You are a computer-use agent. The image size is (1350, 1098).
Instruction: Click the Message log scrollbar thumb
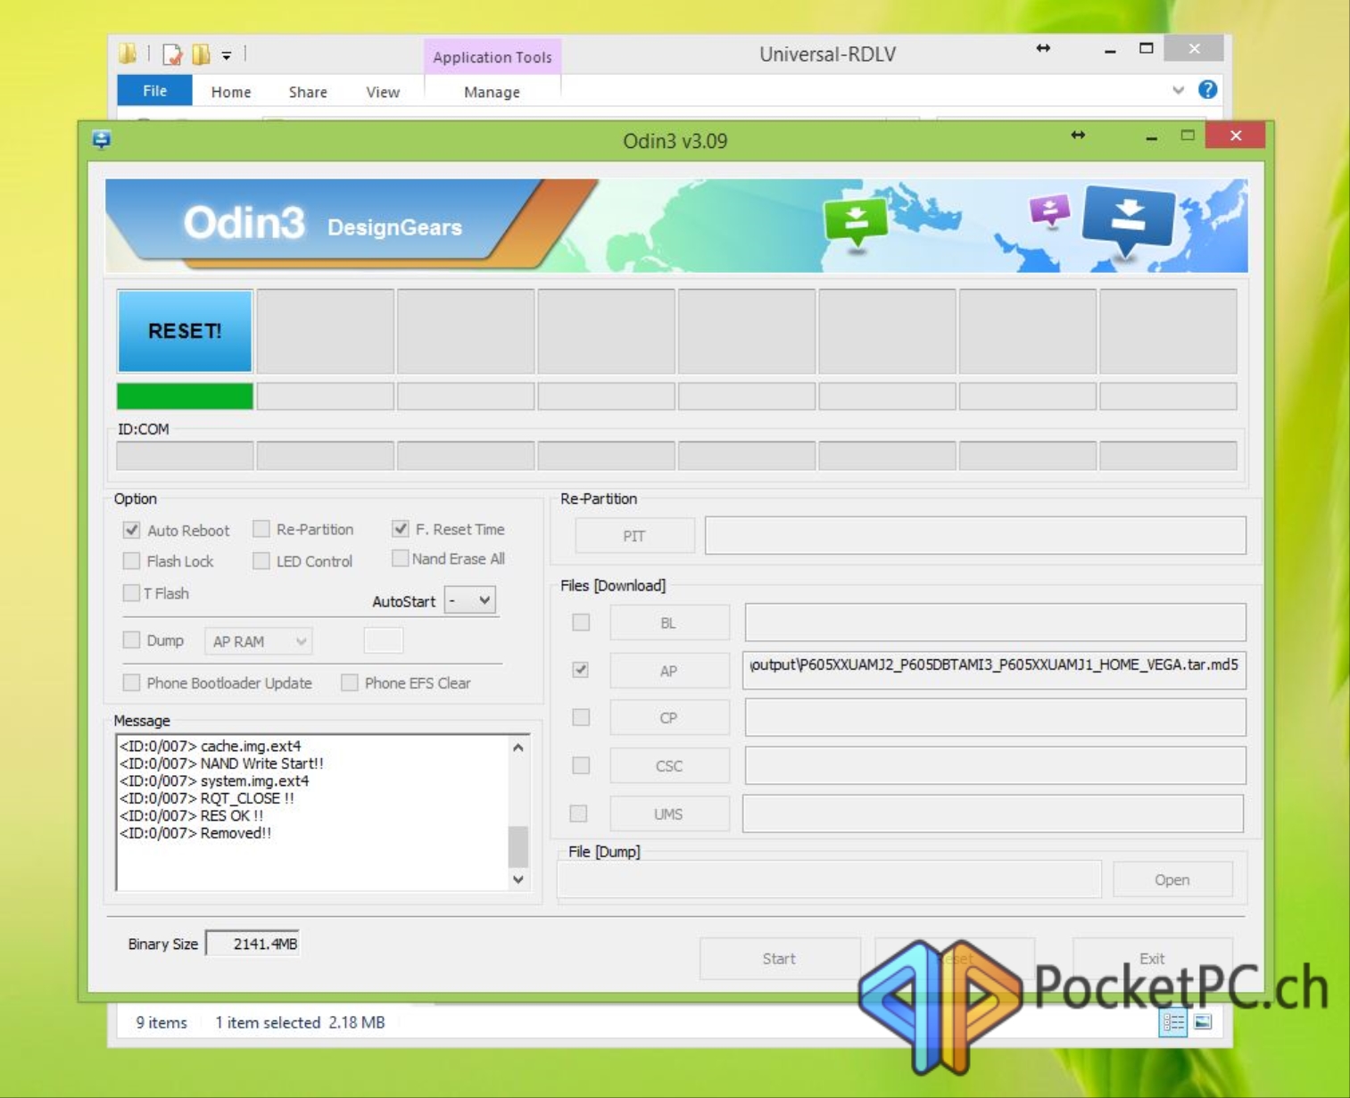[x=518, y=846]
